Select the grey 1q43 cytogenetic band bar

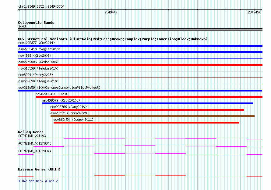point(140,30)
